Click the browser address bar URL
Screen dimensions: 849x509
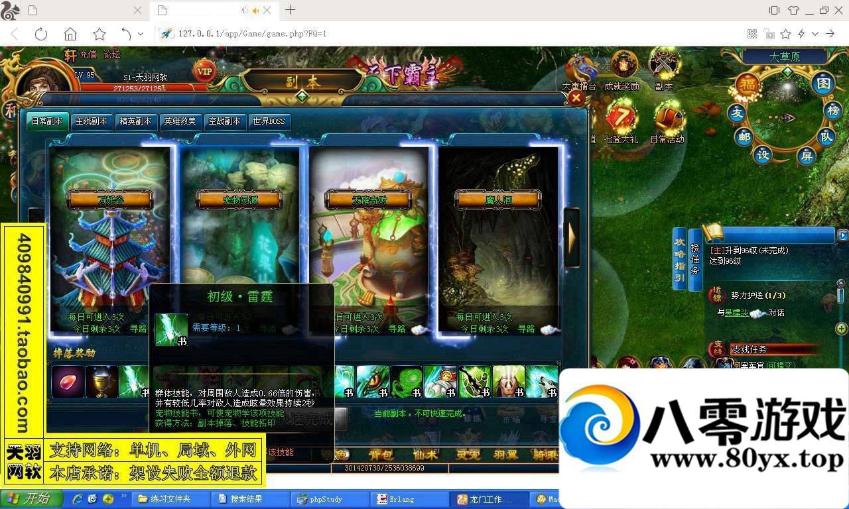pyautogui.click(x=252, y=34)
